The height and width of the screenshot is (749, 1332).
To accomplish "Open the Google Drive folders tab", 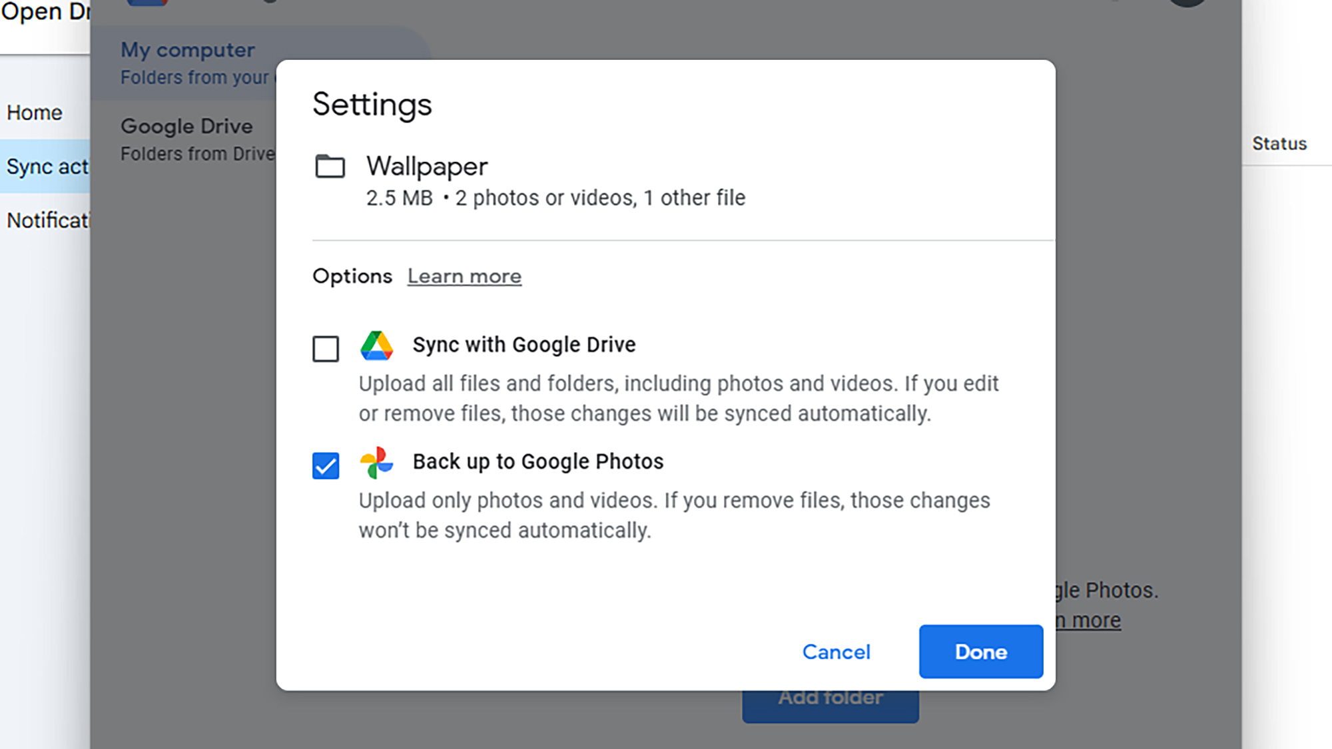I will [x=187, y=126].
